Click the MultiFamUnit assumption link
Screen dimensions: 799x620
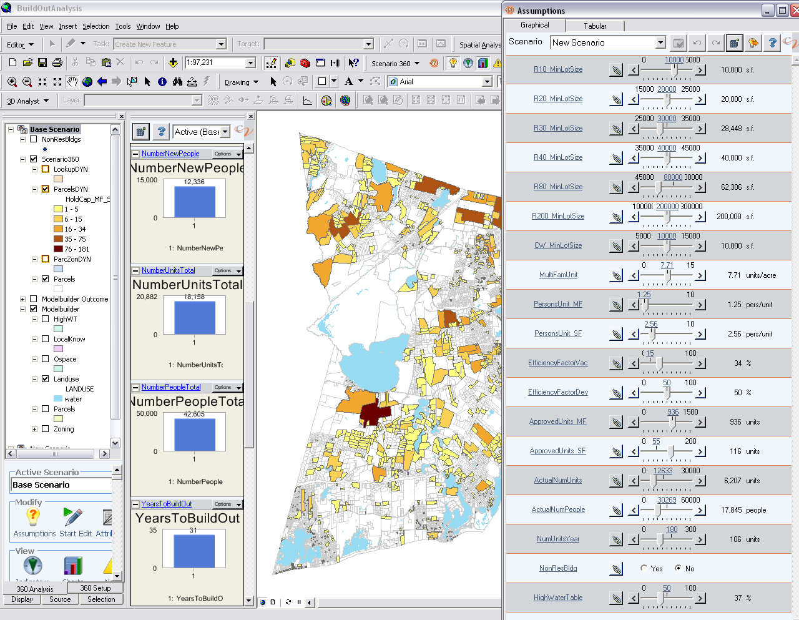point(558,275)
